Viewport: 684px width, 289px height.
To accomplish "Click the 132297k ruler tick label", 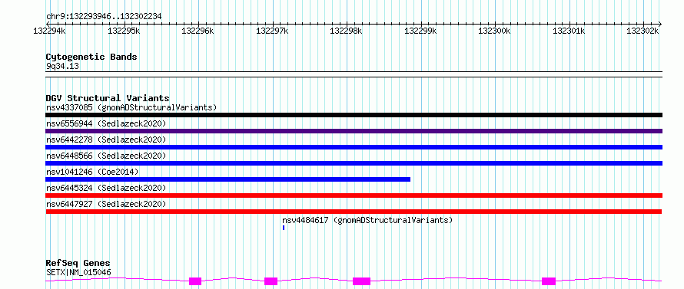I will tap(272, 31).
